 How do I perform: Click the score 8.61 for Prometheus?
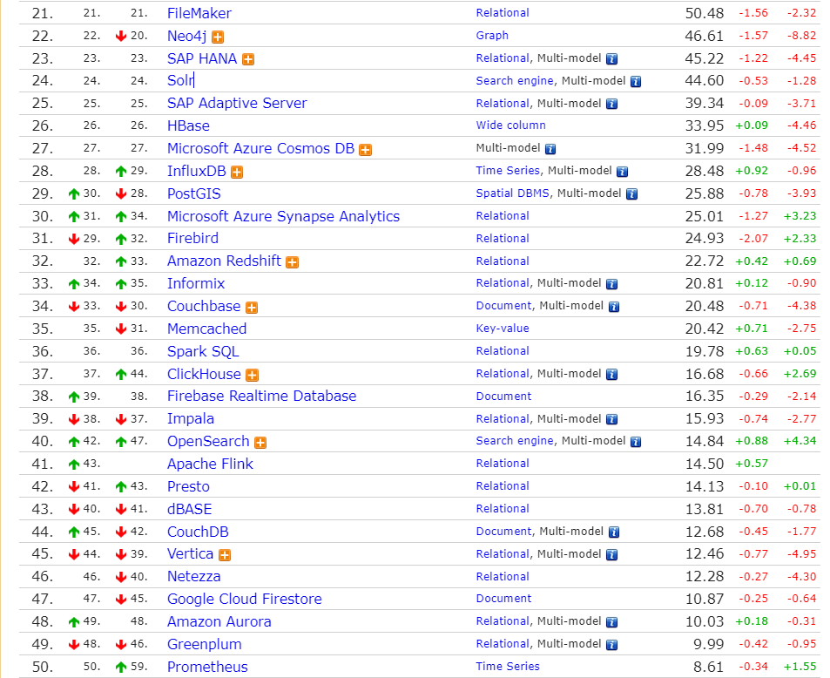tap(709, 667)
